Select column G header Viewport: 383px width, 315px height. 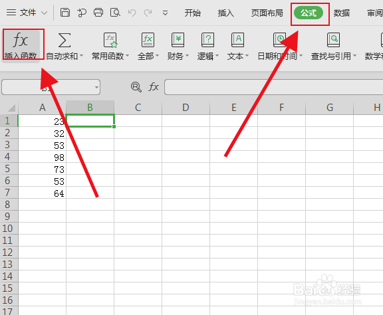(330, 108)
